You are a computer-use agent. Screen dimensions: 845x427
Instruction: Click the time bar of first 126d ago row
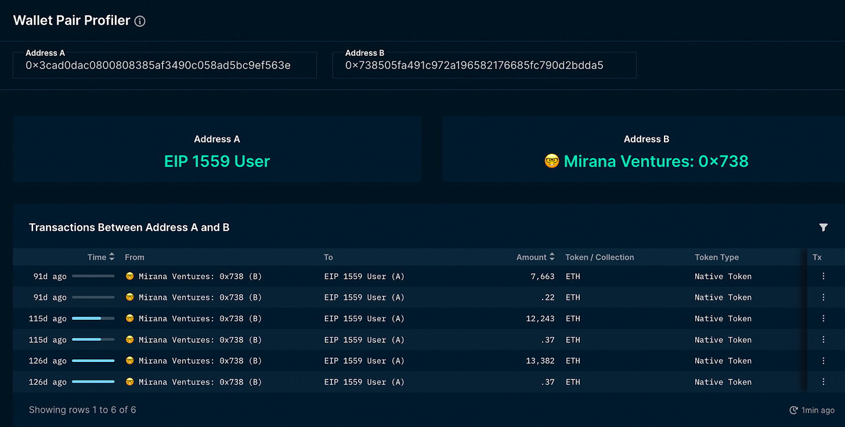93,361
